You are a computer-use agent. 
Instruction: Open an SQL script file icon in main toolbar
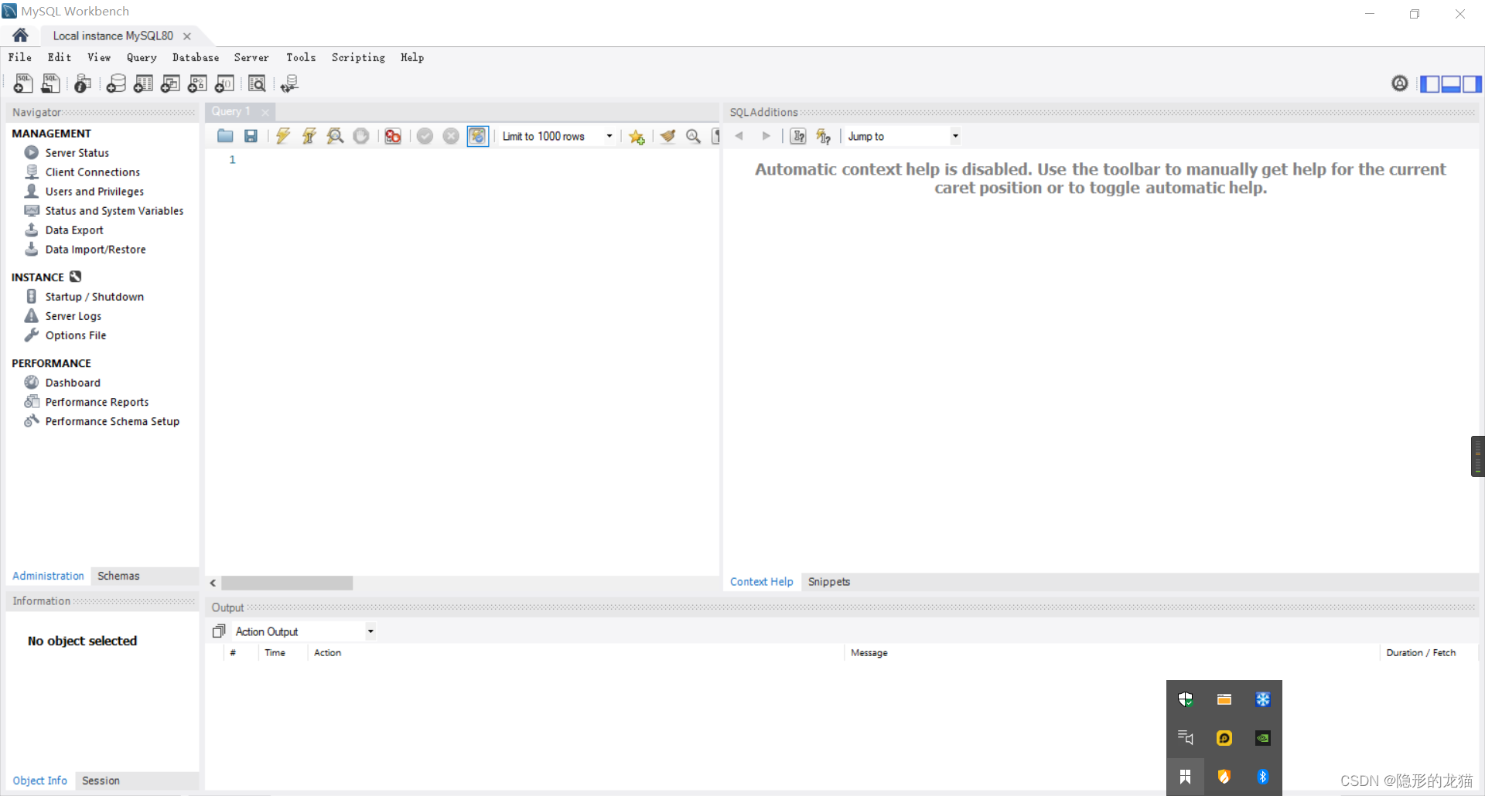(51, 83)
